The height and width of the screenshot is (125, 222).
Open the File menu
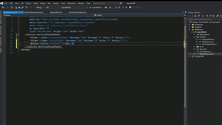click(x=6, y=3)
